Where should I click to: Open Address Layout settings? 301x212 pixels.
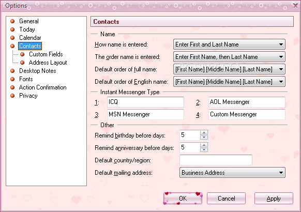48,63
